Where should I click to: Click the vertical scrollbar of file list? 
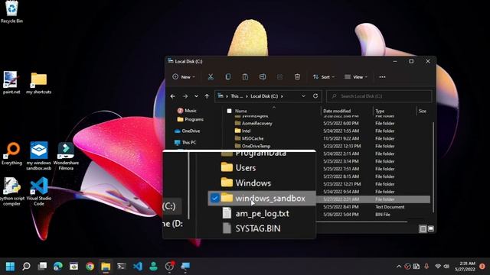point(433,168)
